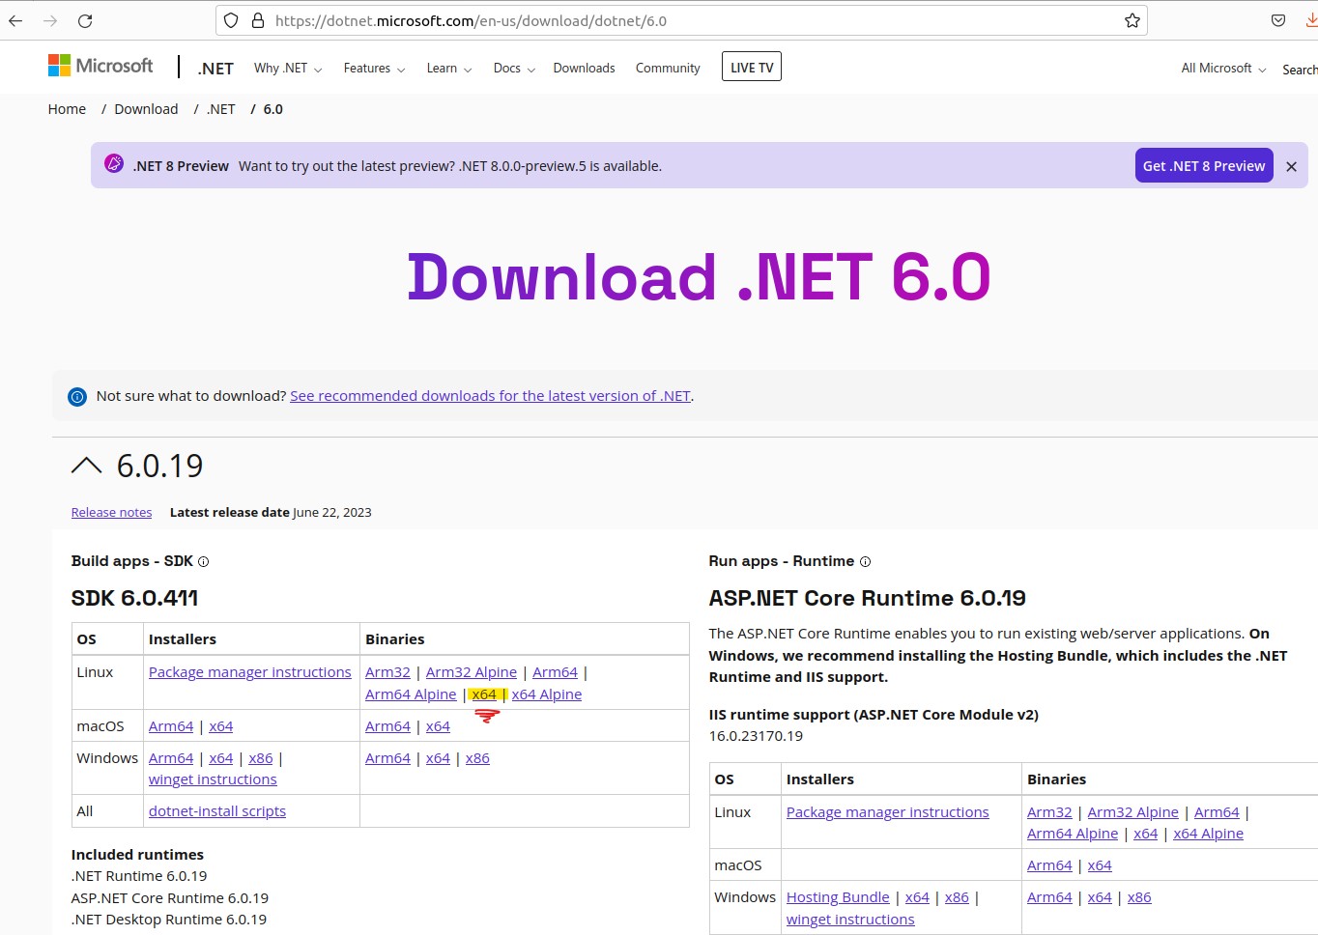
Task: Go to Download breadcrumb
Action: point(146,109)
